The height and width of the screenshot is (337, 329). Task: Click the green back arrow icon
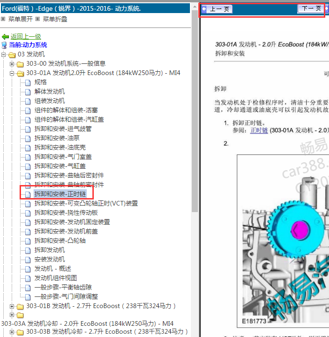click(5, 37)
